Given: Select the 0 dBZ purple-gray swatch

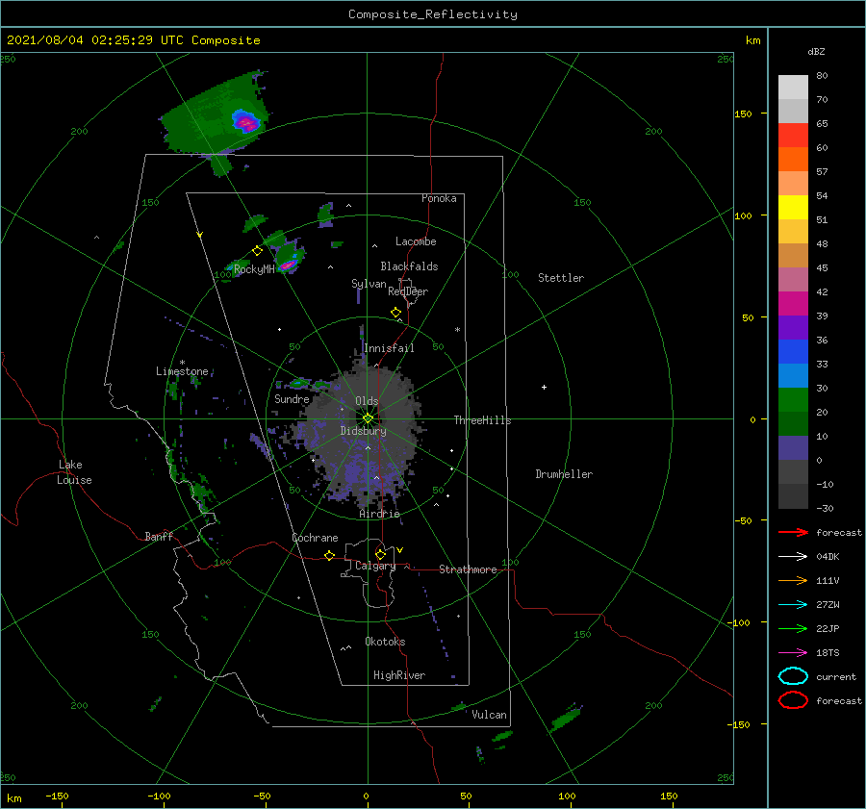Looking at the screenshot, I should 793,448.
